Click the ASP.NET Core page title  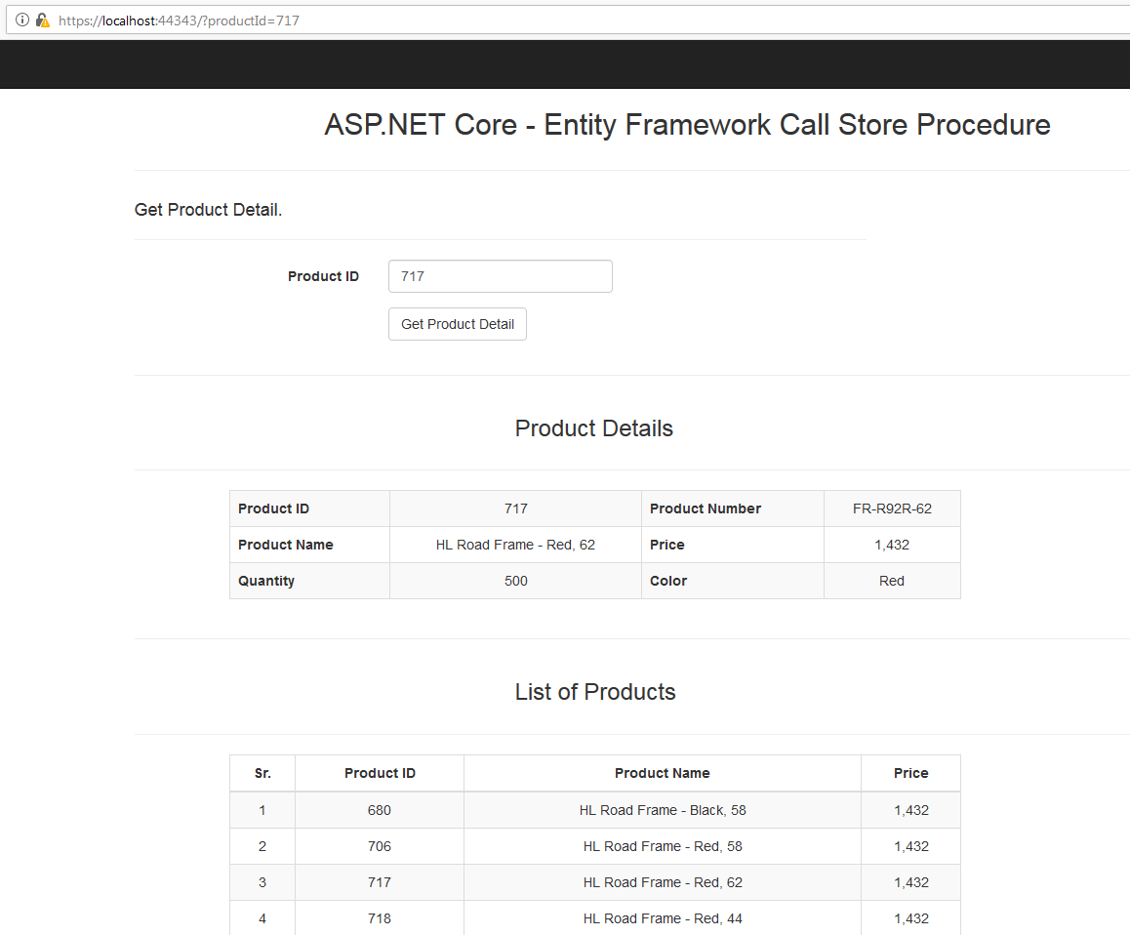[x=686, y=125]
